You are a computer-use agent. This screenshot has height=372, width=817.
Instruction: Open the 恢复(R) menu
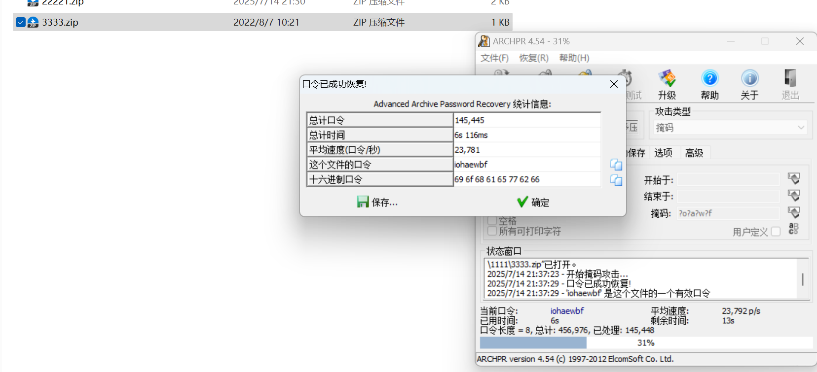(x=534, y=58)
